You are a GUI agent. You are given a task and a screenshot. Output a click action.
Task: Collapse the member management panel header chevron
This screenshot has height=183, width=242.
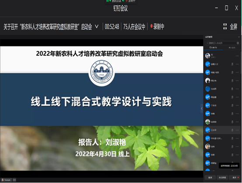pyautogui.click(x=239, y=37)
